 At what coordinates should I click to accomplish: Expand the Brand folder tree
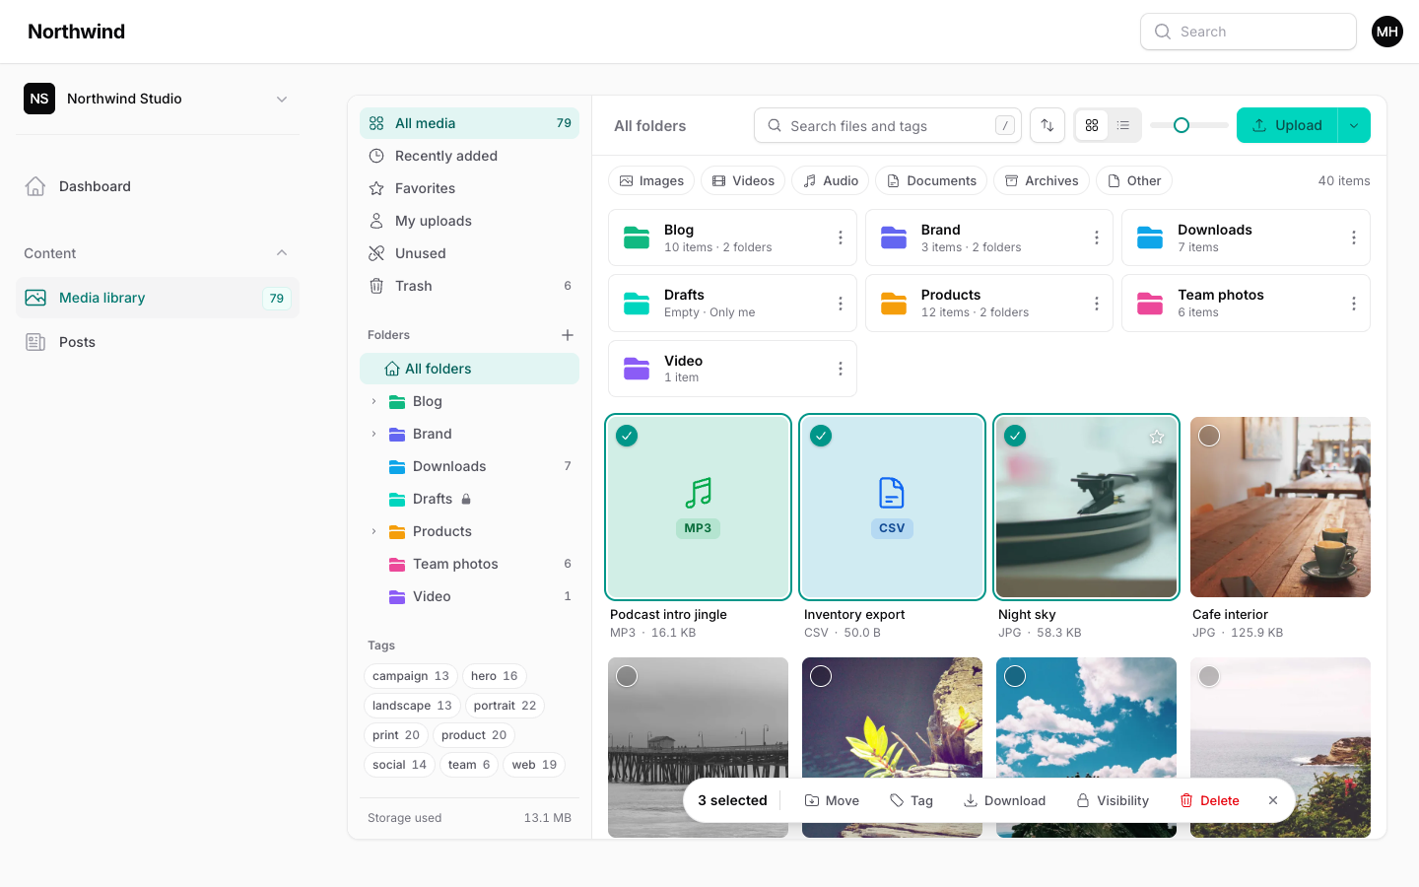click(373, 434)
